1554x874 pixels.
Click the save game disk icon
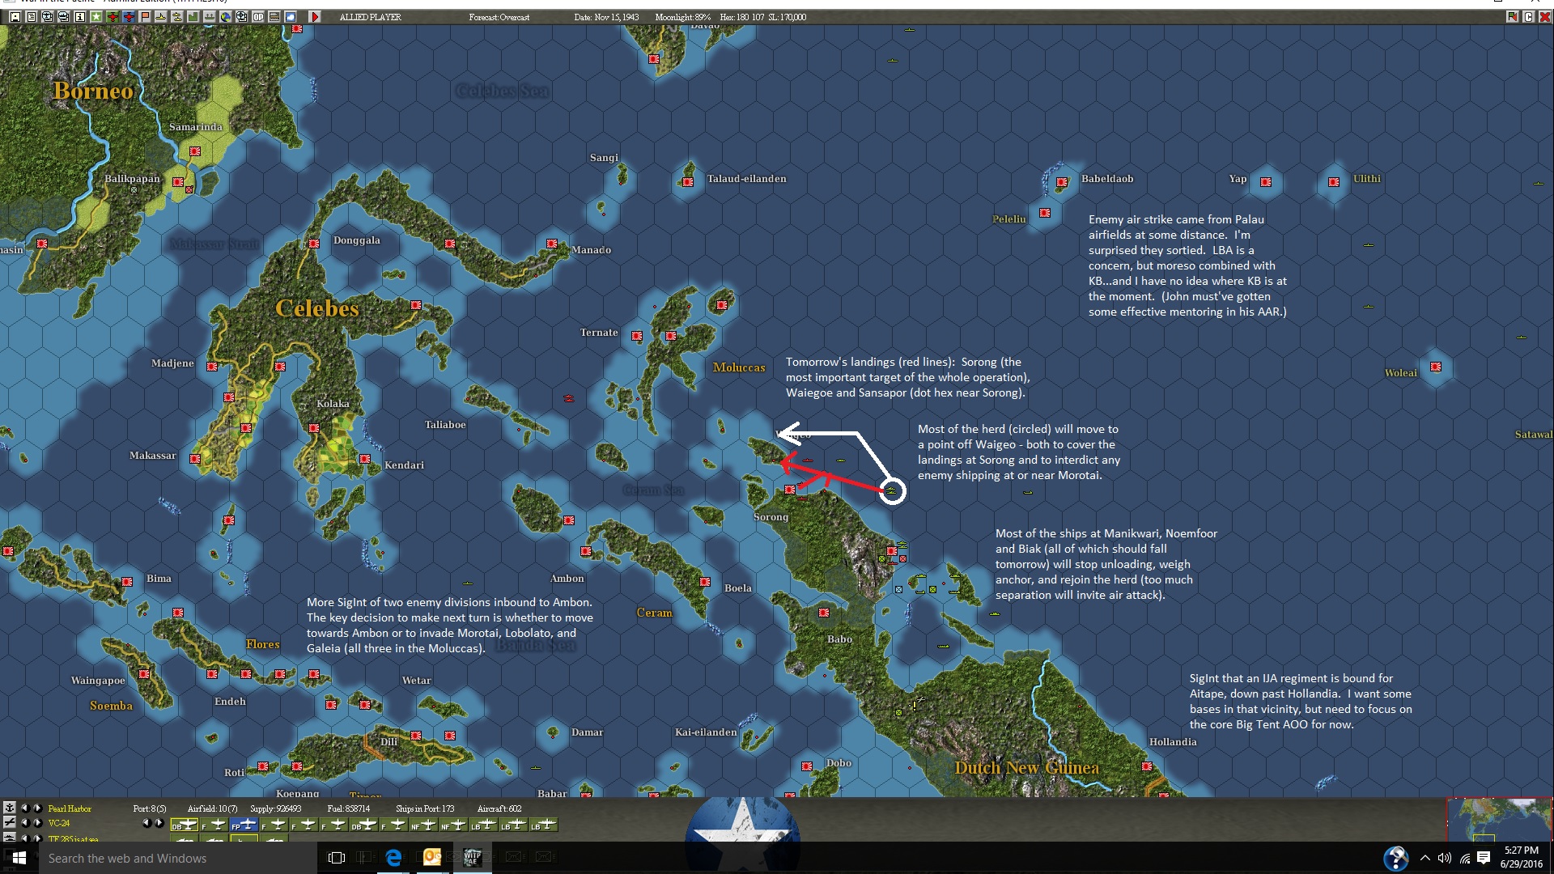tap(15, 17)
